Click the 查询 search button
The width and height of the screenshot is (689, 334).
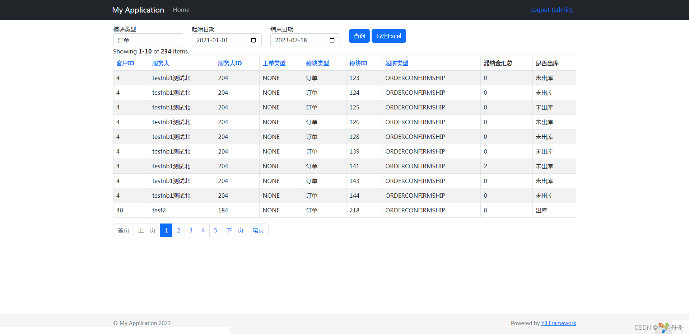(x=359, y=36)
